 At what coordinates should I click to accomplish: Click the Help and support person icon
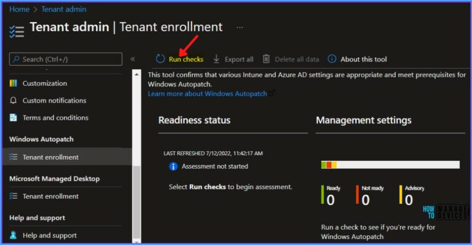click(14, 235)
